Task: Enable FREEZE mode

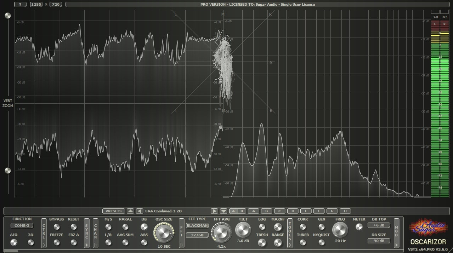Action: tap(56, 242)
